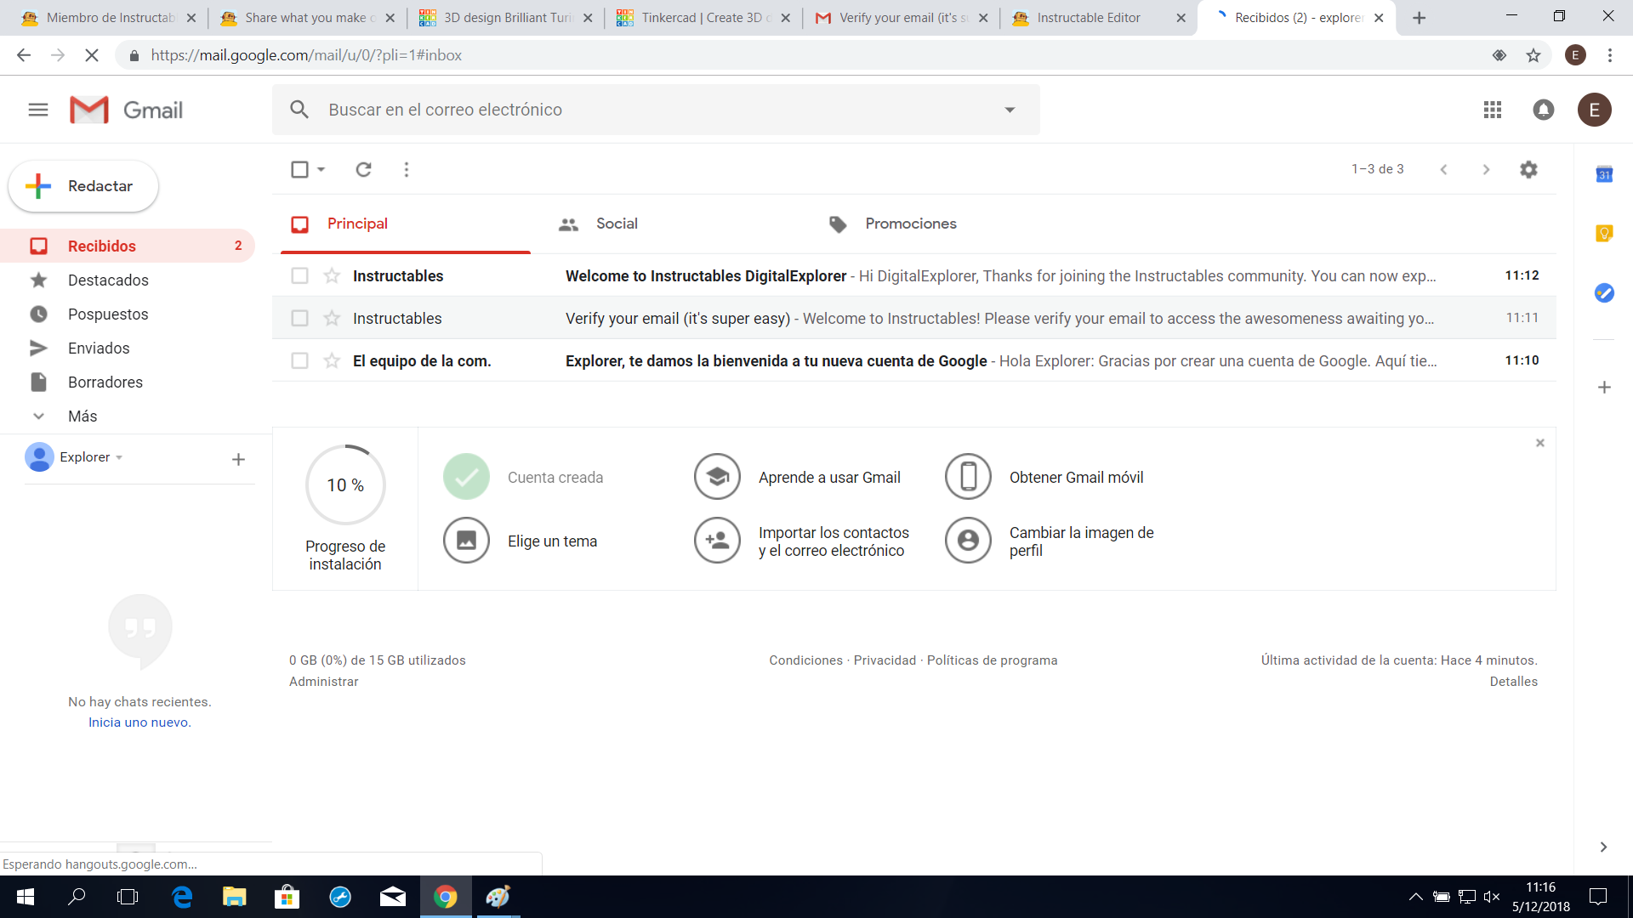The image size is (1633, 918).
Task: Open the Verify your email message
Action: pos(914,318)
